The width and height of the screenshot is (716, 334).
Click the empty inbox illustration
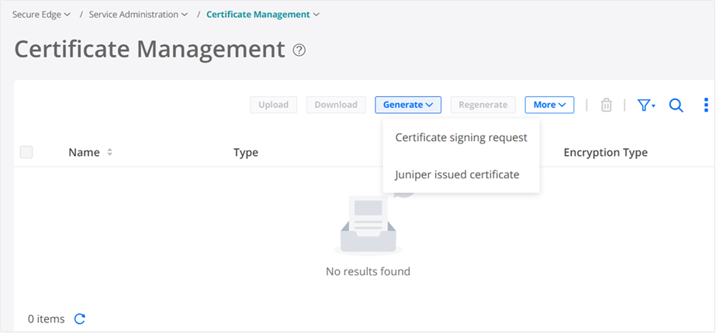pos(368,226)
